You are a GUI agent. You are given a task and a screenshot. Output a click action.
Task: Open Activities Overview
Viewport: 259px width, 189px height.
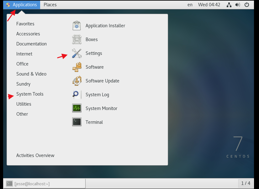point(35,155)
